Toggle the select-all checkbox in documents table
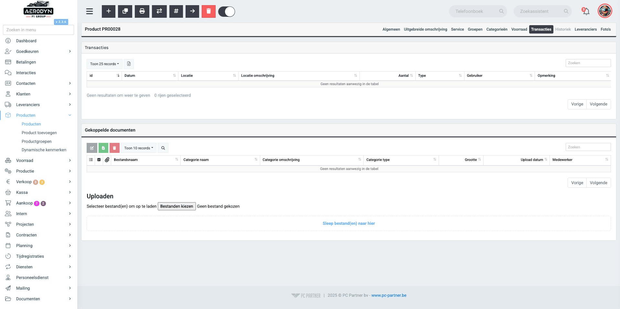The width and height of the screenshot is (620, 309). point(99,160)
